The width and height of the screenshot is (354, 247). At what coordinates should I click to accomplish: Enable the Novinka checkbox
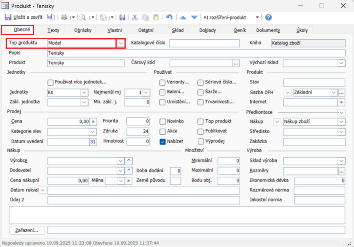click(x=162, y=121)
